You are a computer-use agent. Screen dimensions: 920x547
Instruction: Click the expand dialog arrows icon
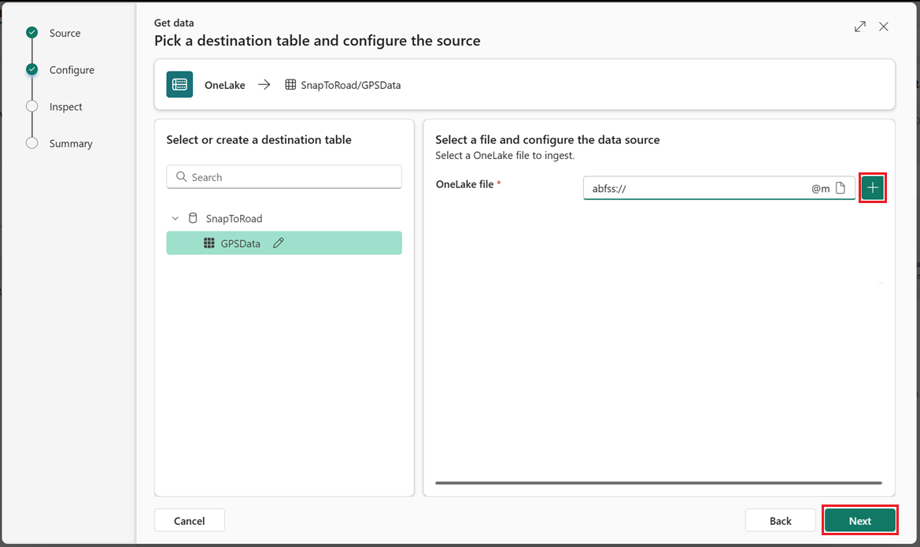pyautogui.click(x=860, y=27)
